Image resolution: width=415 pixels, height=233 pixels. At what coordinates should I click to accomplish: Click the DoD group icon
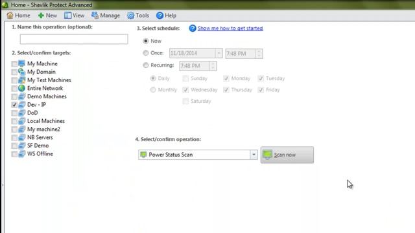pos(21,113)
